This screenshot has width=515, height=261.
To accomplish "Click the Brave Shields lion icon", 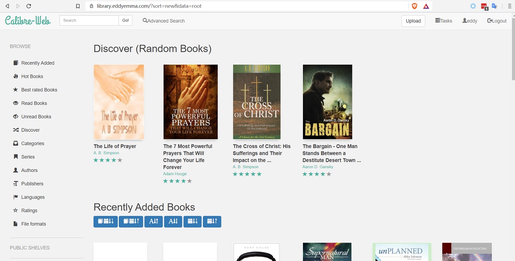I will point(414,6).
